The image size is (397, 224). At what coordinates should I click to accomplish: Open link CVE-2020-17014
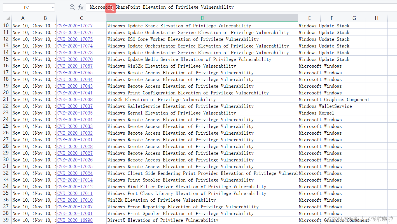click(75, 180)
